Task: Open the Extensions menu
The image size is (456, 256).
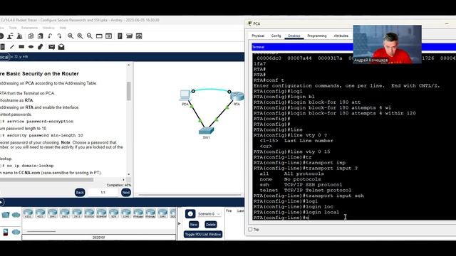Action: pos(29,28)
